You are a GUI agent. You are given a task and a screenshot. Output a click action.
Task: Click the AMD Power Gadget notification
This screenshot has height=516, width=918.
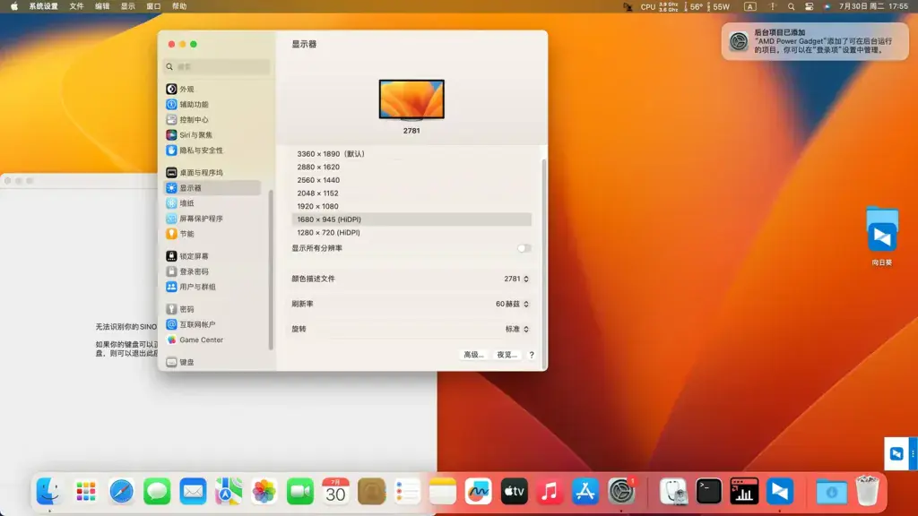[815, 41]
